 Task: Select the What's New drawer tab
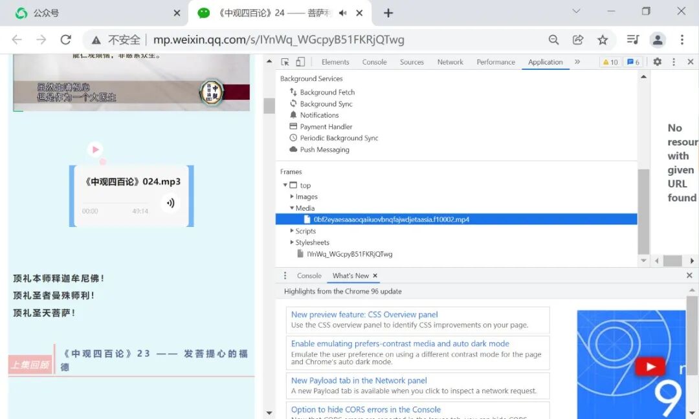tap(350, 275)
